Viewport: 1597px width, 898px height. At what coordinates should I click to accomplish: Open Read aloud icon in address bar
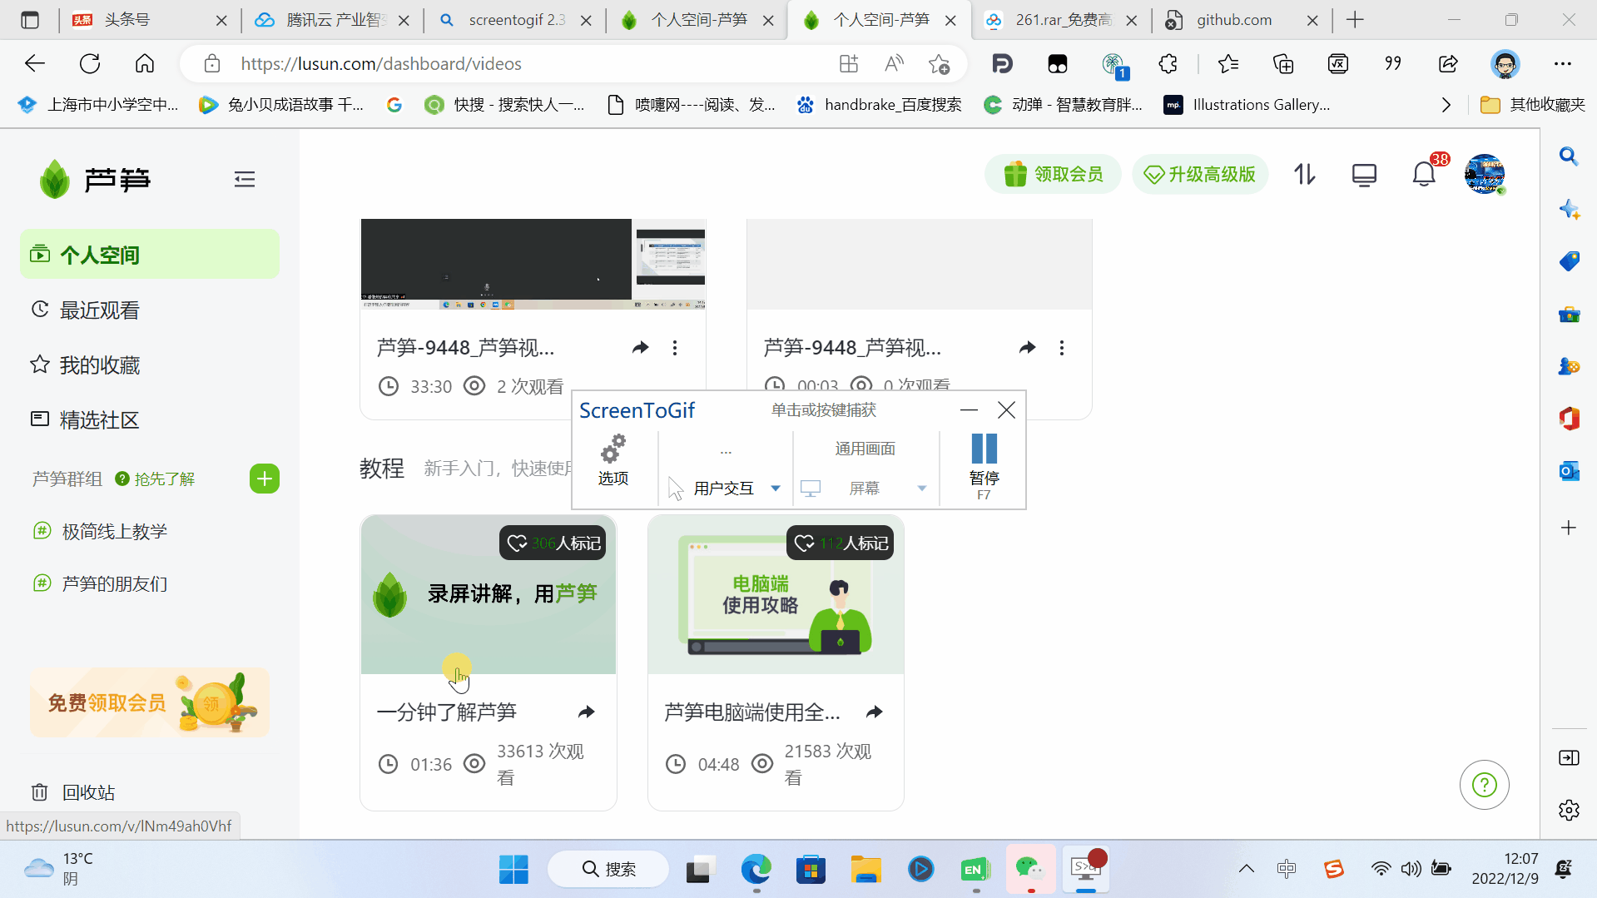tap(894, 63)
